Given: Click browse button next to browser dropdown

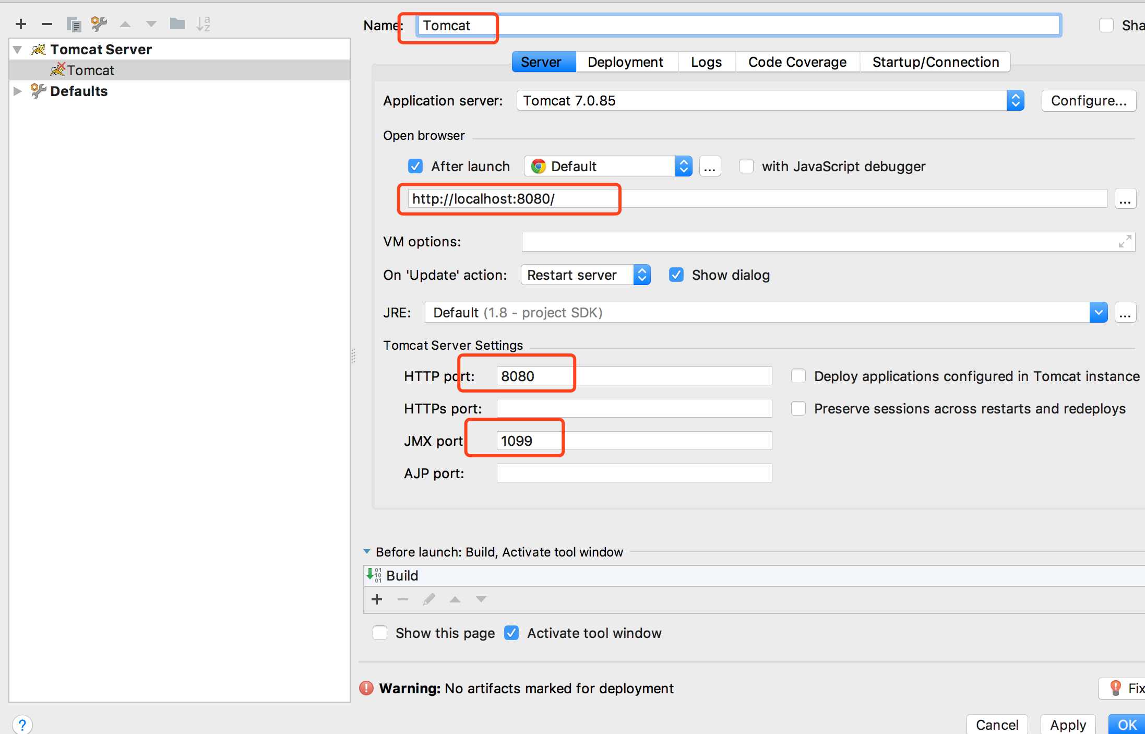Looking at the screenshot, I should click(x=710, y=167).
